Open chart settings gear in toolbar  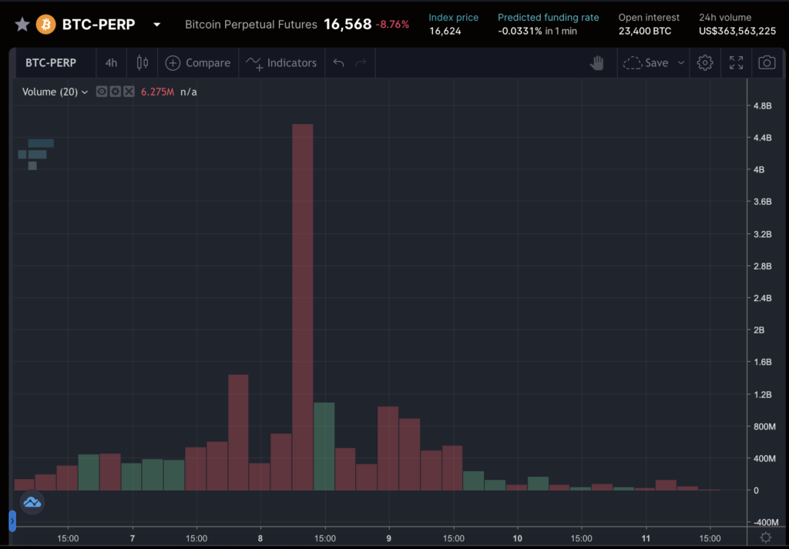point(705,63)
